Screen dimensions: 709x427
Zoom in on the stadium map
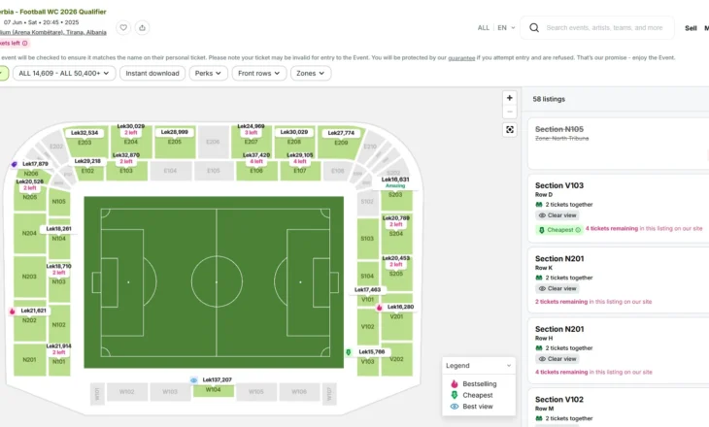tap(510, 98)
